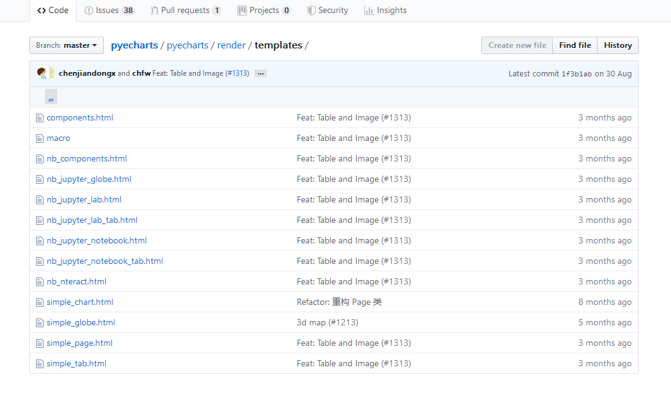Click the Find file button

(x=575, y=45)
